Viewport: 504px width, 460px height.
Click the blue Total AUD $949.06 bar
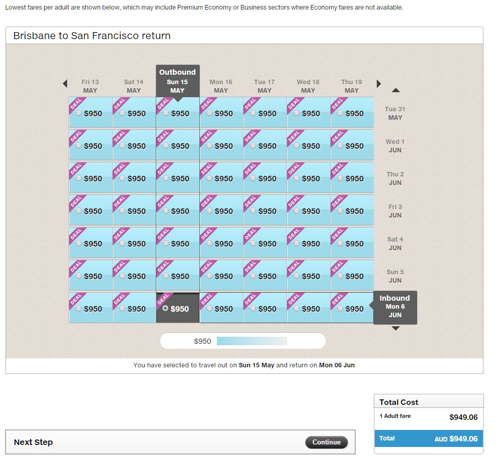click(428, 438)
